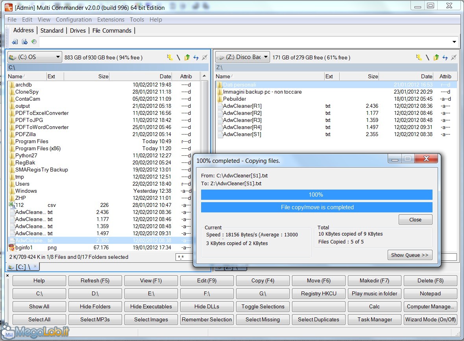Viewport: 464px width, 341px height.
Task: Go up one folder in Z: panel
Action: pos(436,57)
